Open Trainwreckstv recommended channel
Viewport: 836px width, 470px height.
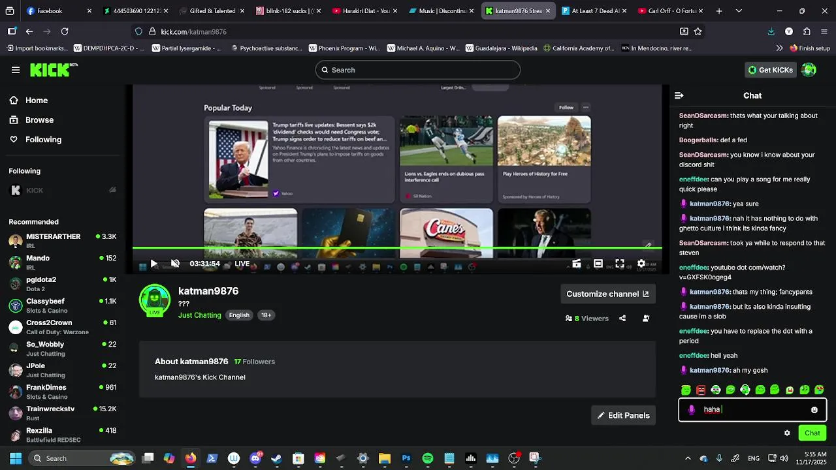point(63,413)
